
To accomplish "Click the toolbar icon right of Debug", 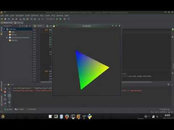I will (65, 19).
